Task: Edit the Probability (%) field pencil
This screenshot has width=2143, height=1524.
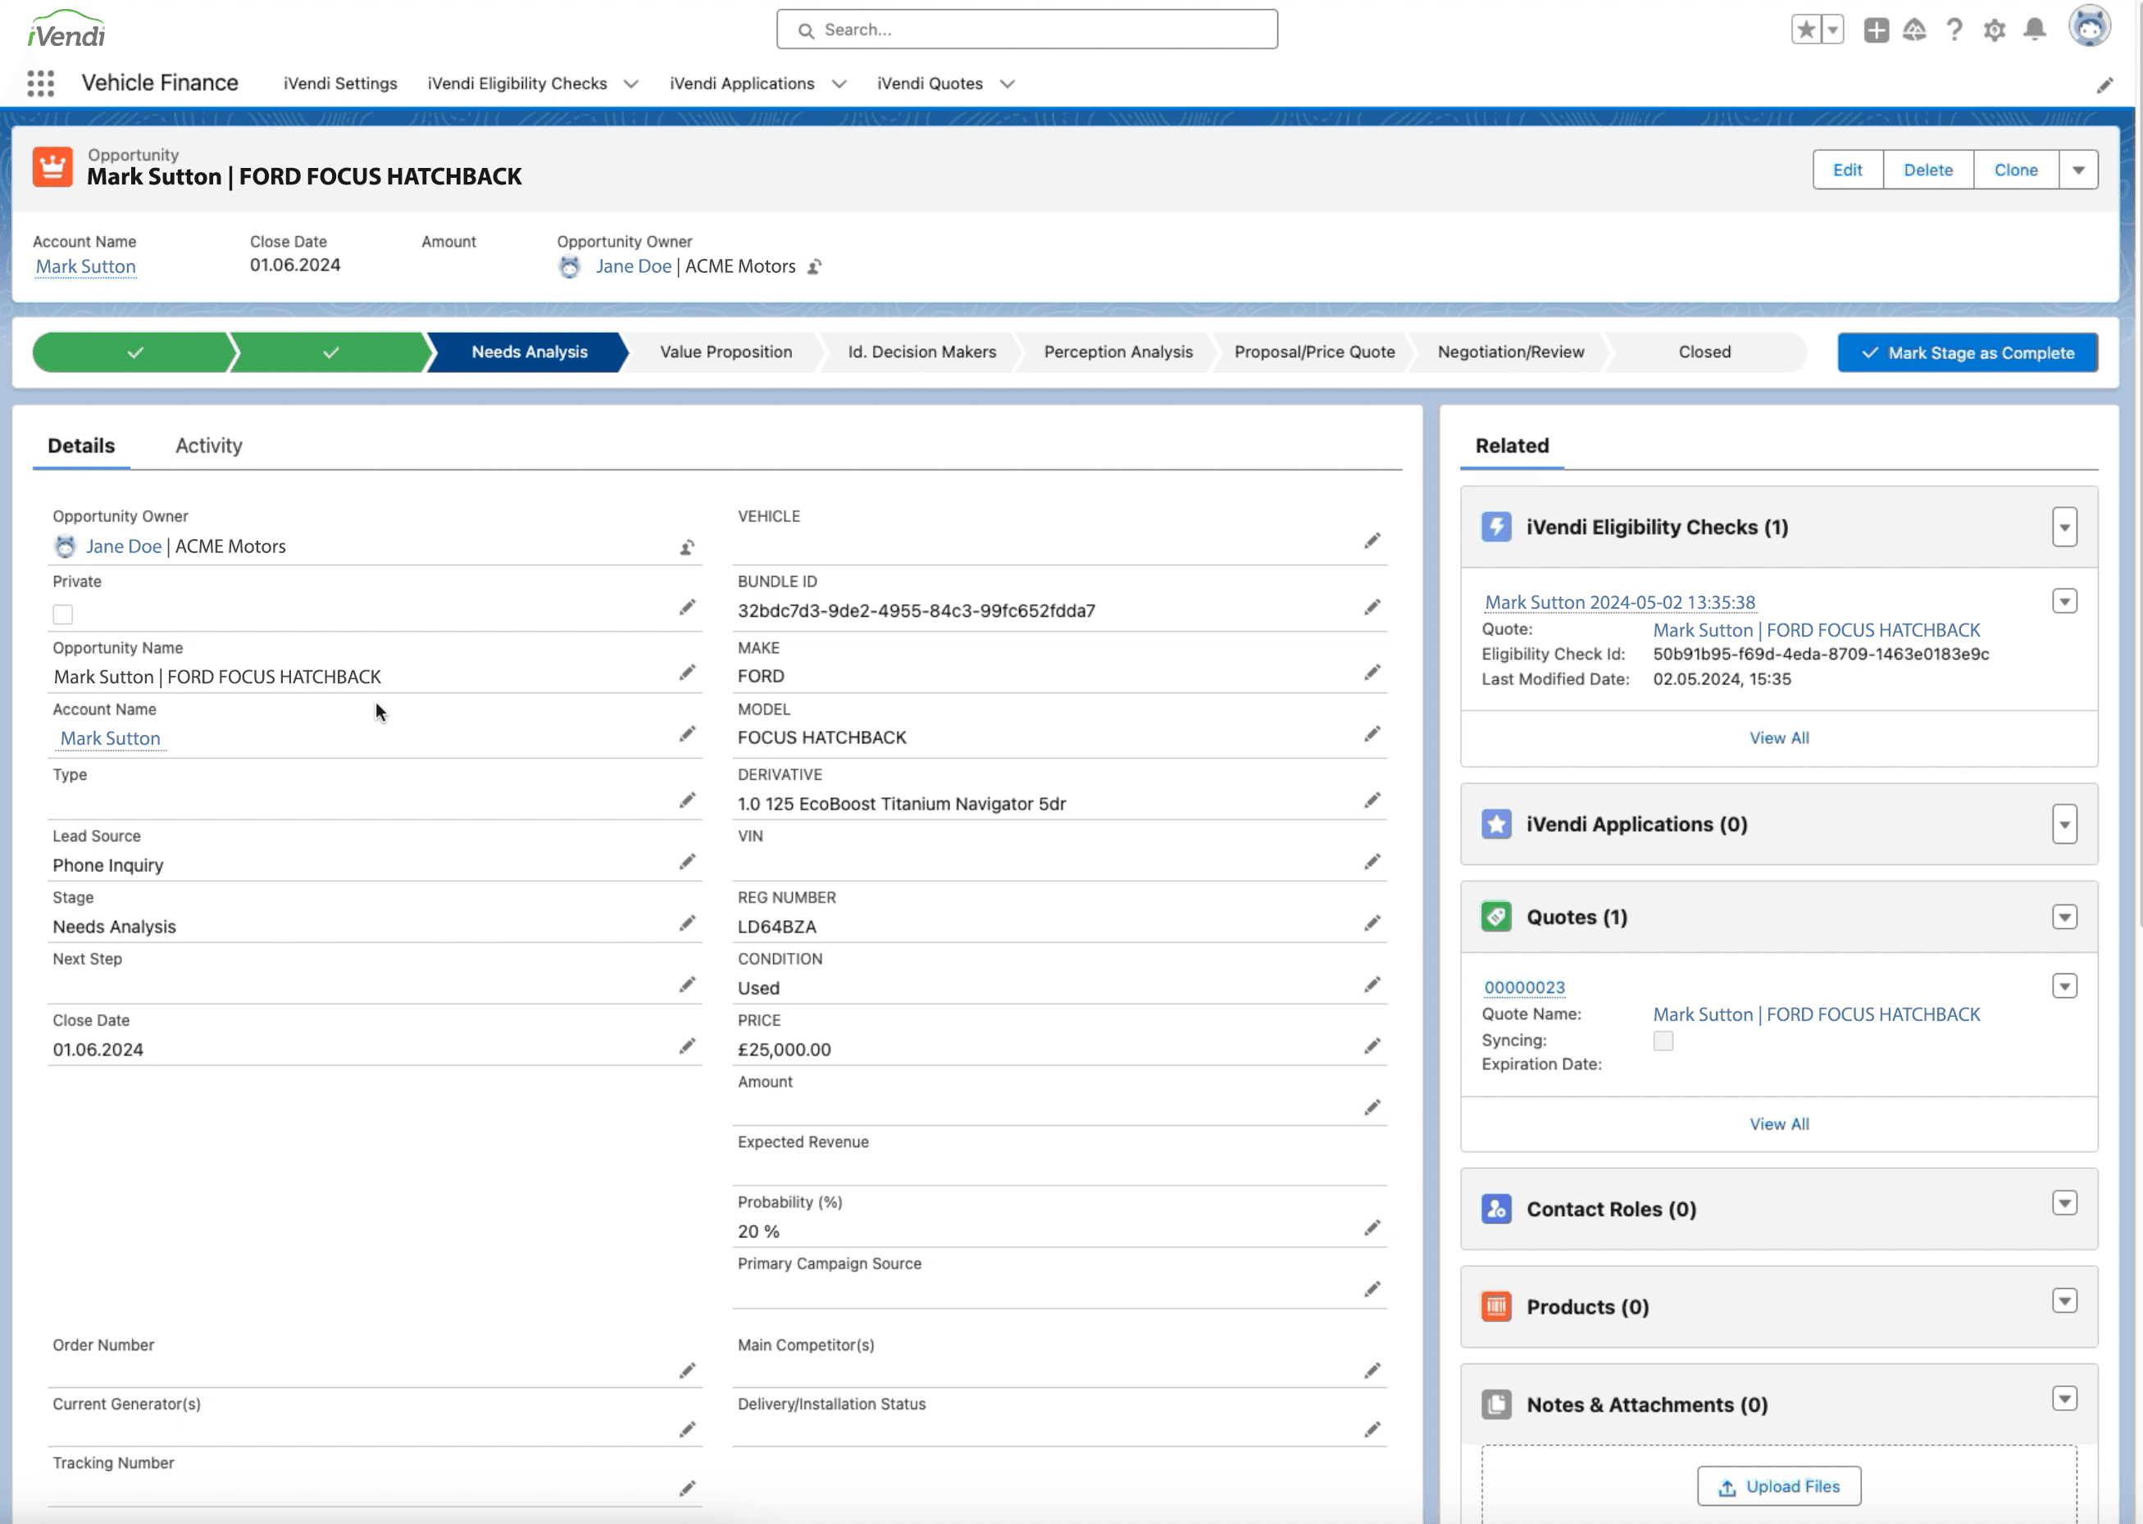Action: click(1372, 1227)
